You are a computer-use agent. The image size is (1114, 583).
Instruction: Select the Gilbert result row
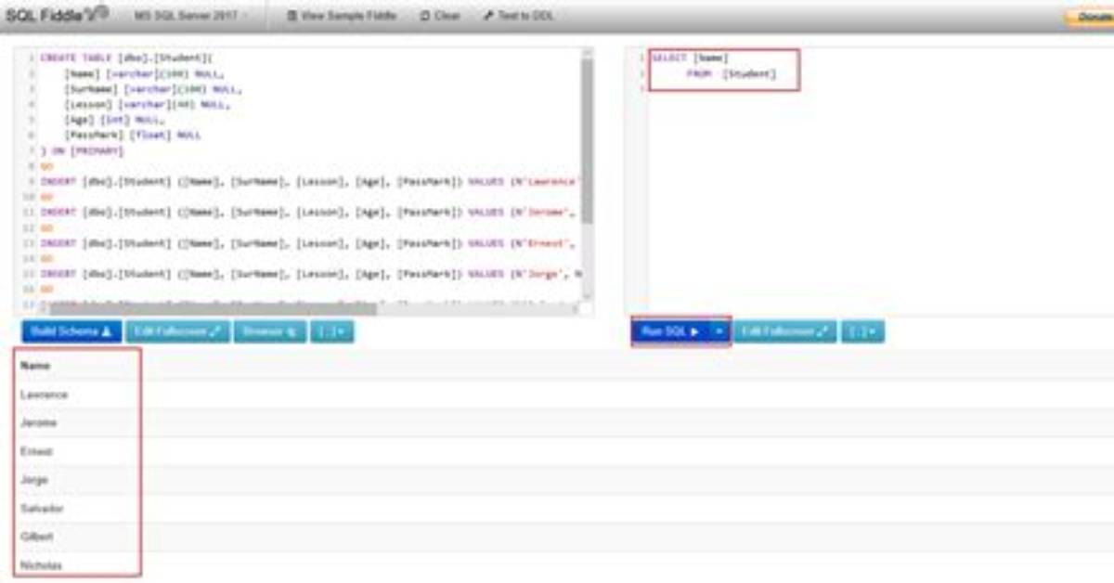(x=557, y=537)
